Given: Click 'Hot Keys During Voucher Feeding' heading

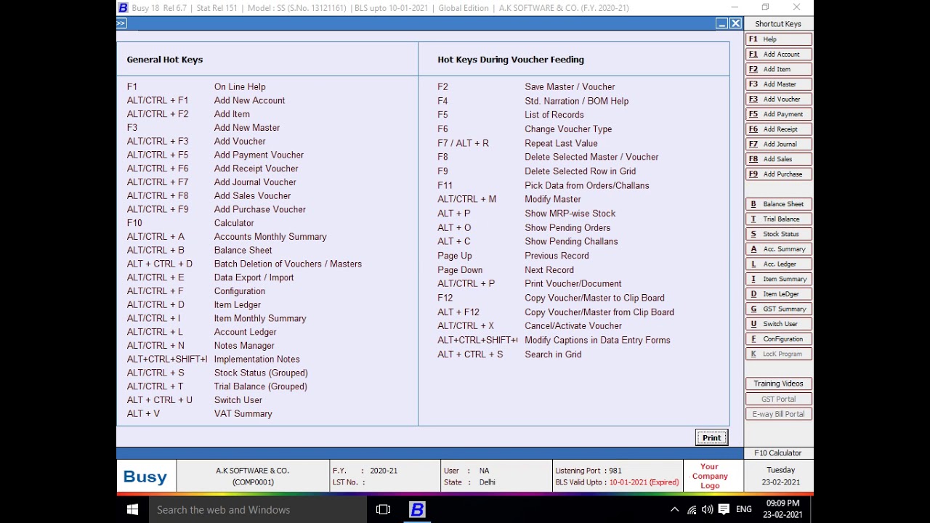Looking at the screenshot, I should (x=511, y=60).
